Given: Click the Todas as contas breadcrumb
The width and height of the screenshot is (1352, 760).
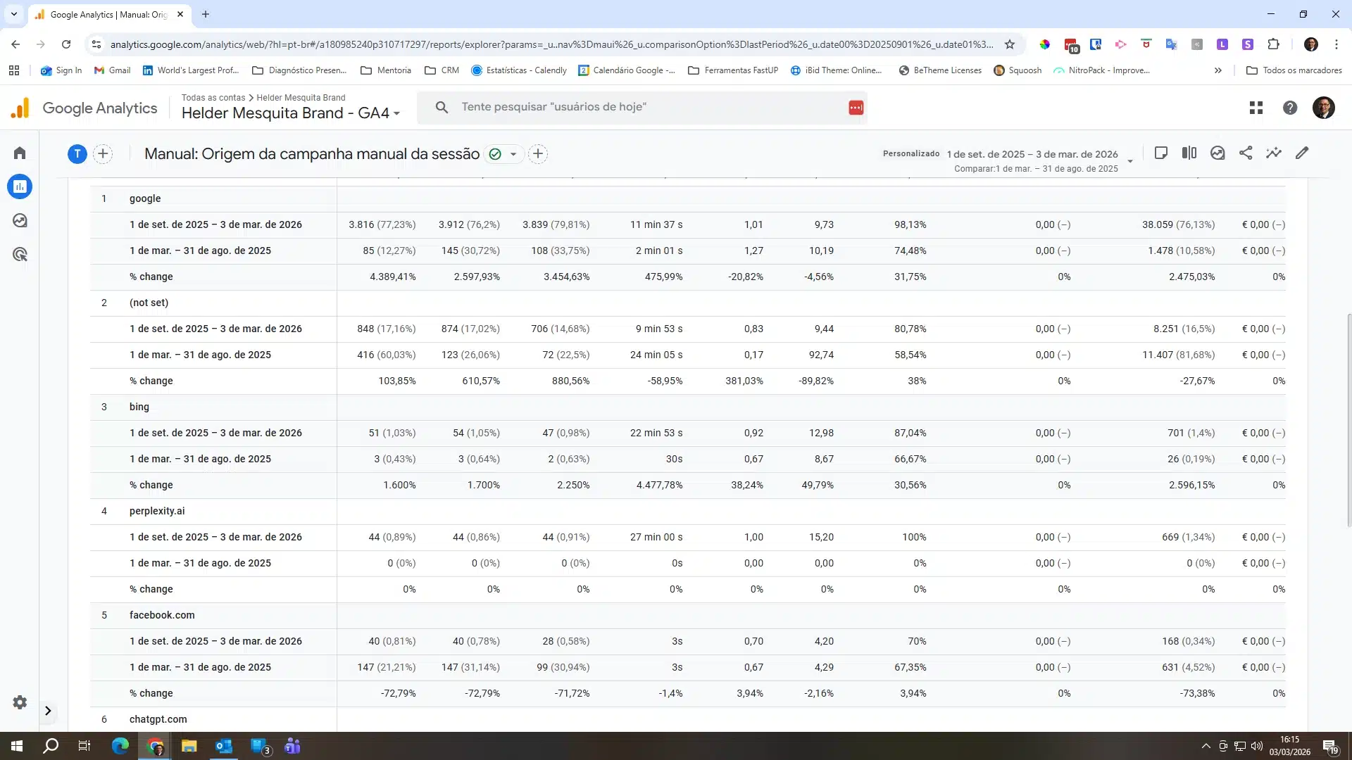Looking at the screenshot, I should (x=213, y=98).
